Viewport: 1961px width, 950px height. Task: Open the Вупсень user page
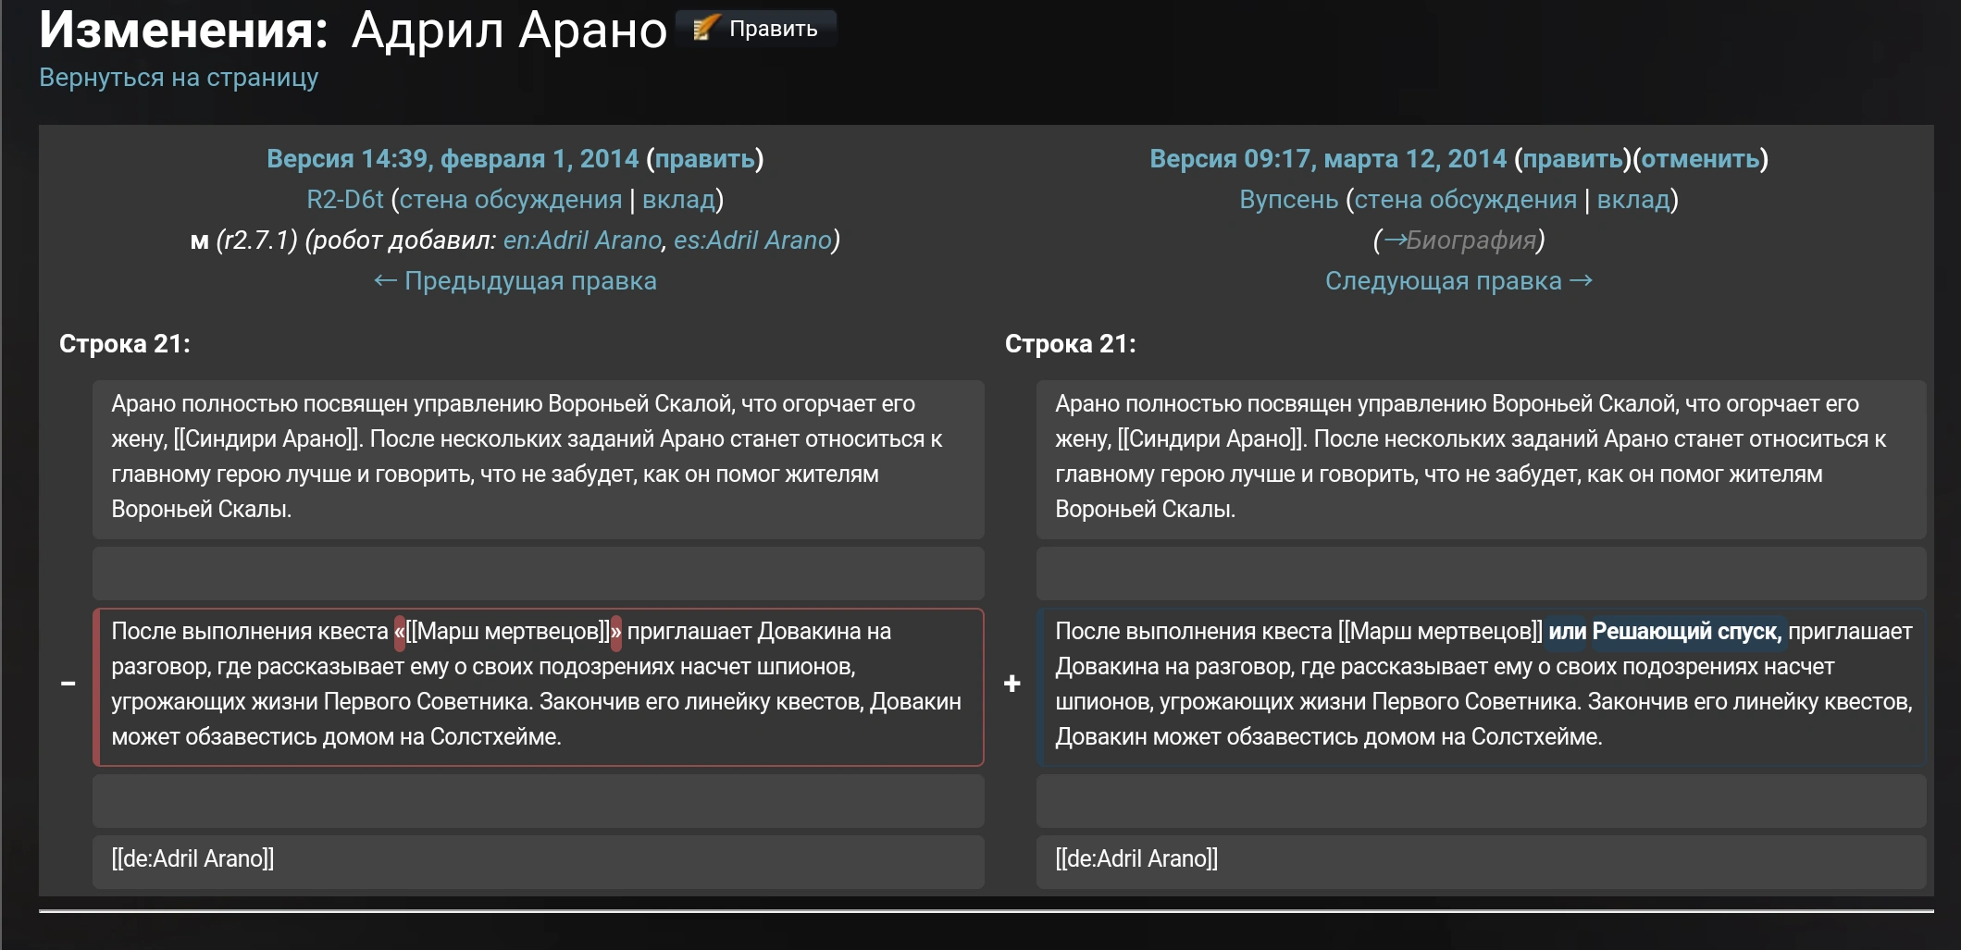pyautogui.click(x=1288, y=200)
